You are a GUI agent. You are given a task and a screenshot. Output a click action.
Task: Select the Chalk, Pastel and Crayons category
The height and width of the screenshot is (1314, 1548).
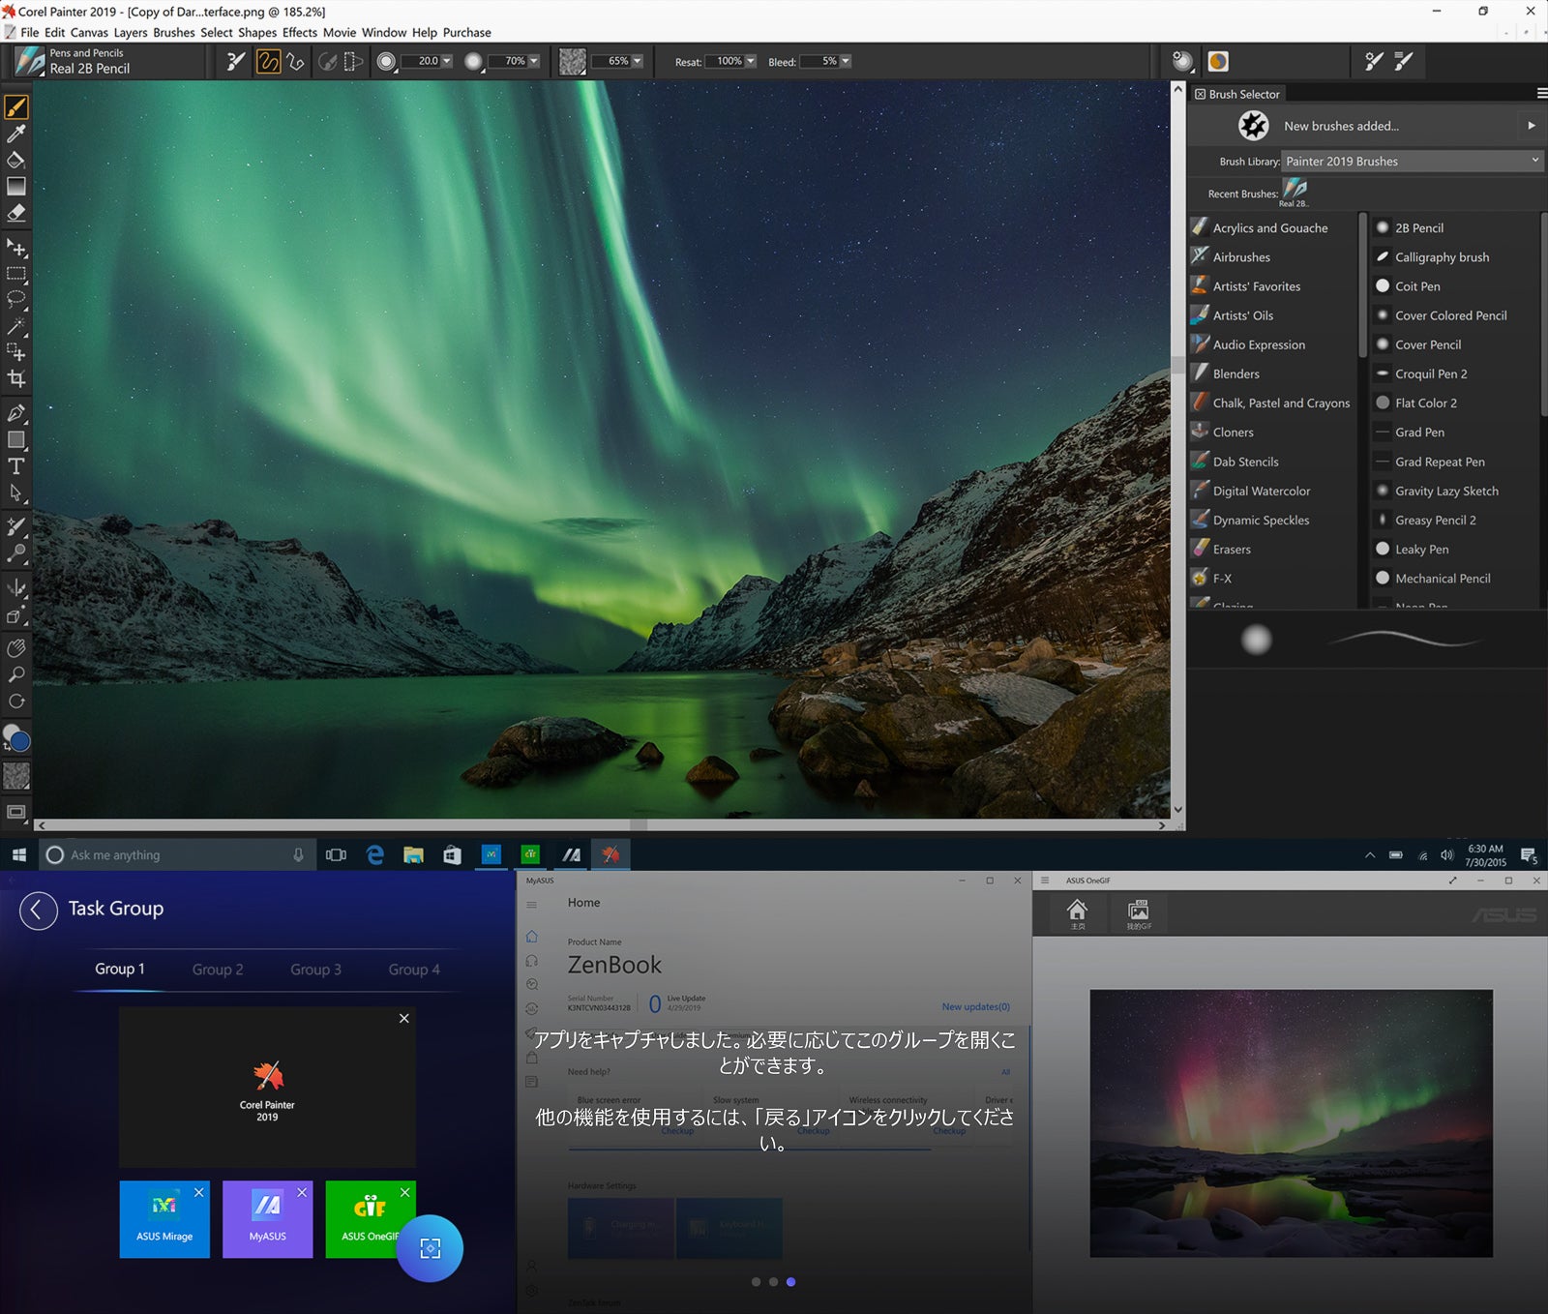1272,403
